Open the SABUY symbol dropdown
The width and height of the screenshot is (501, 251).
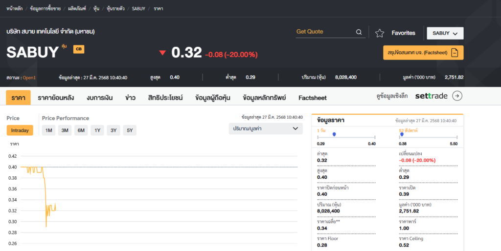click(x=445, y=33)
